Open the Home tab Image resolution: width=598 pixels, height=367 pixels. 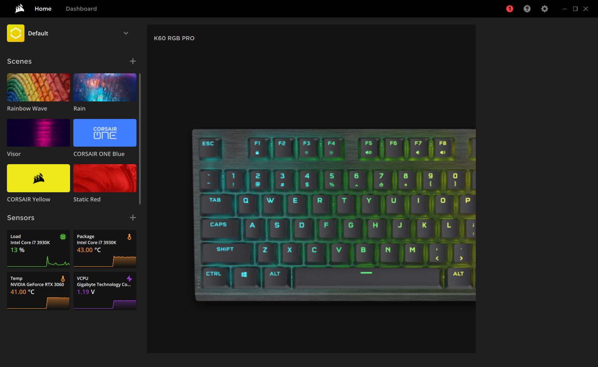(x=43, y=9)
